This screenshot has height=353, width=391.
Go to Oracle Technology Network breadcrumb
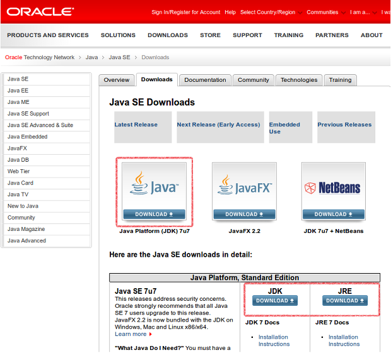pyautogui.click(x=40, y=57)
